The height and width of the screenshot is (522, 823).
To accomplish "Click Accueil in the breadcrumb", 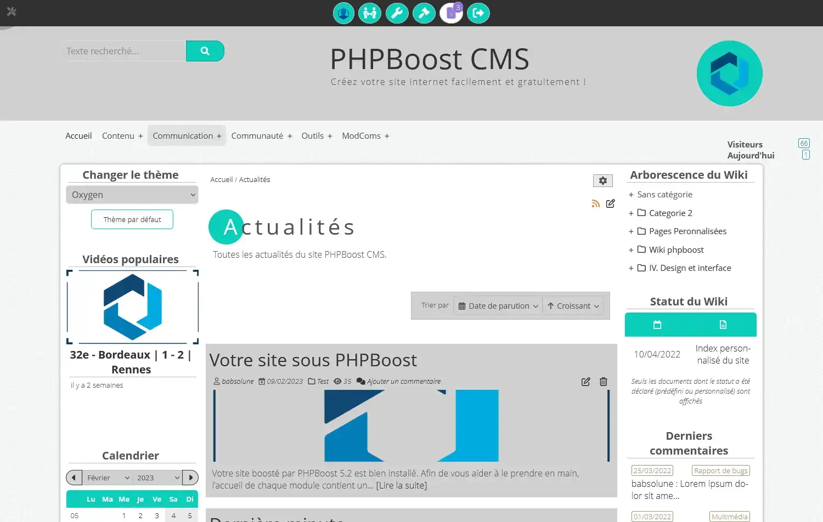I will pos(222,180).
